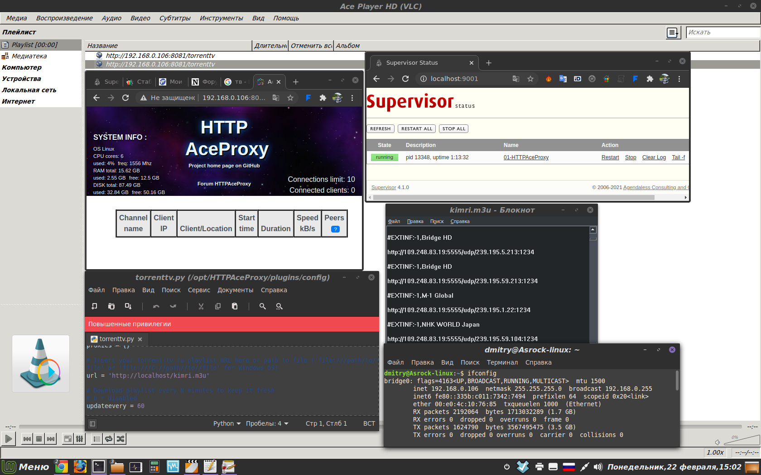761x475 pixels.
Task: Expand the 'Пробелы: 4' indentation dropdown
Action: click(x=267, y=423)
